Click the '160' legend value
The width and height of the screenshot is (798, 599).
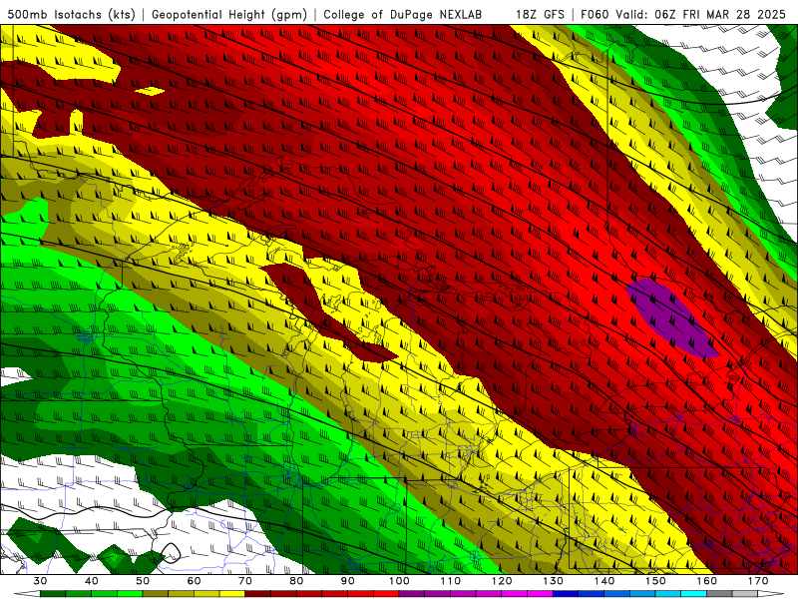point(707,581)
